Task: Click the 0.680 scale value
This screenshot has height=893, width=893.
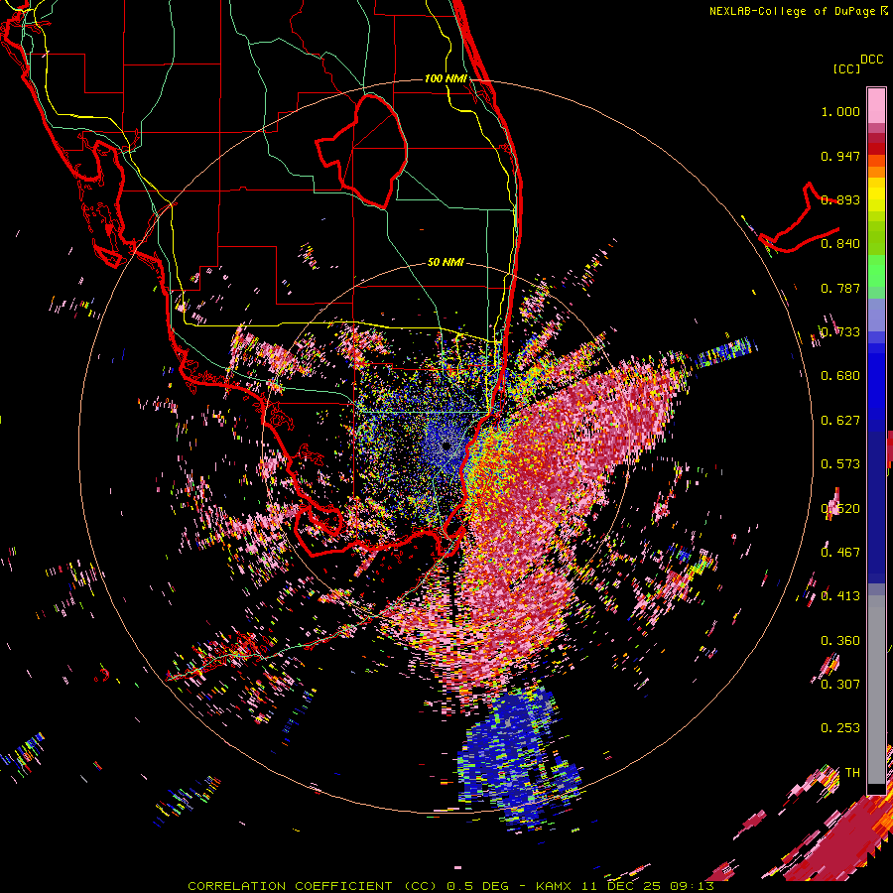Action: 840,376
